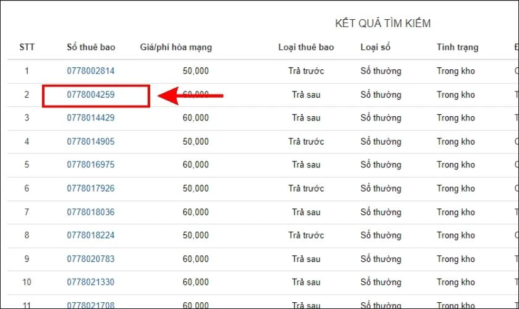Click Số thường in row 0778018036
This screenshot has width=519, height=309.
tap(381, 213)
